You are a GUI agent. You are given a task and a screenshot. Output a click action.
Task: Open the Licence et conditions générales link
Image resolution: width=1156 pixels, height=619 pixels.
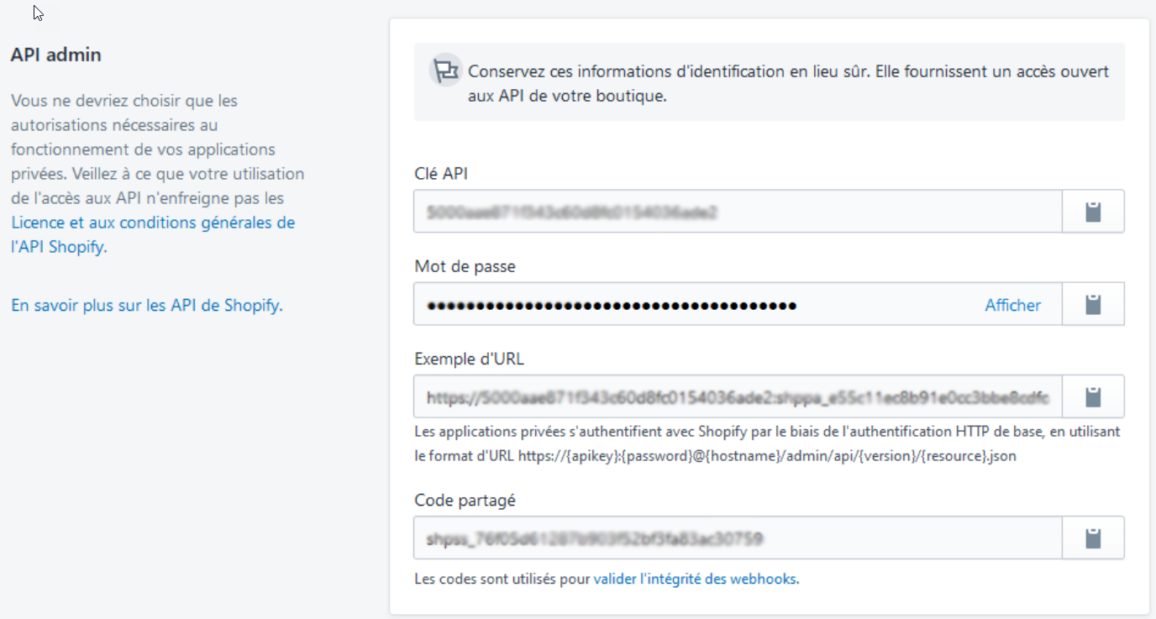point(153,223)
